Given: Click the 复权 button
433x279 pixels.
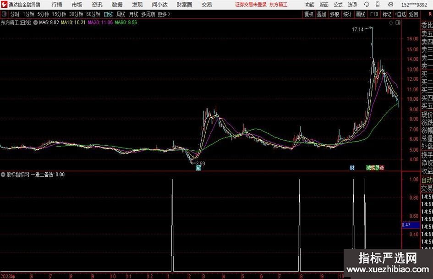Looking at the screenshot, I should [309, 14].
